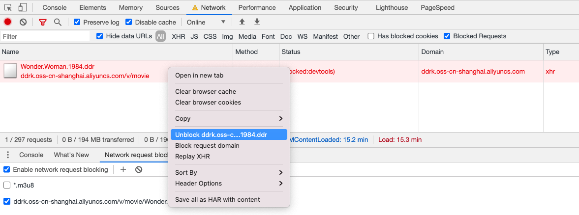The image size is (579, 215).
Task: Click the Filter text input field
Action: [45, 36]
